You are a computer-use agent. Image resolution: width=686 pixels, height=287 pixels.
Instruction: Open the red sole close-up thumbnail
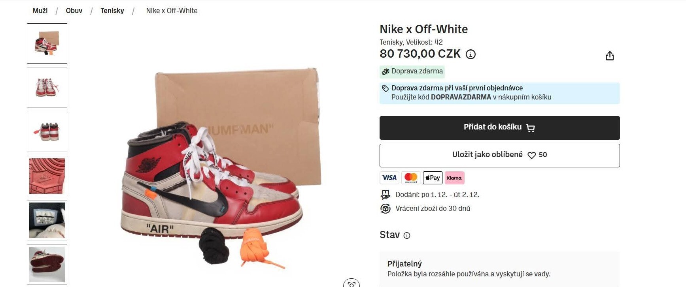47,176
